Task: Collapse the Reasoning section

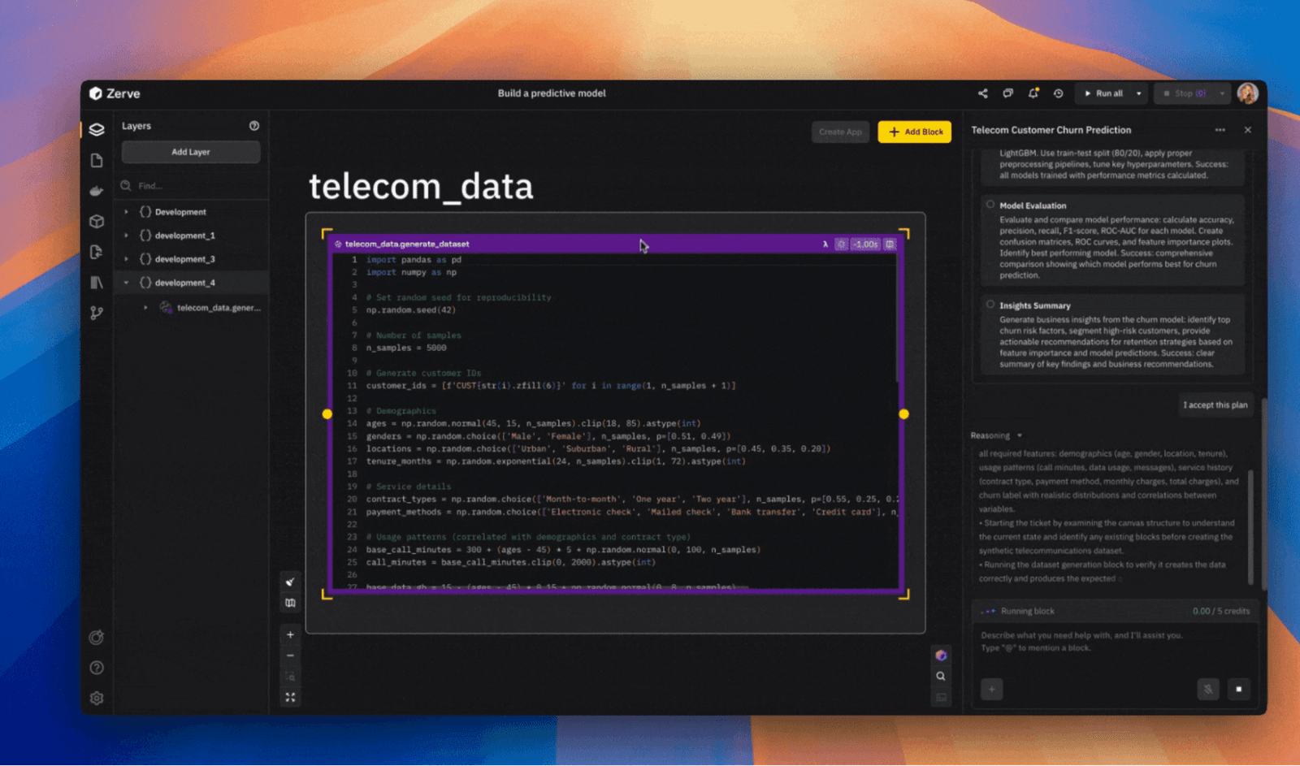Action: (x=1020, y=435)
